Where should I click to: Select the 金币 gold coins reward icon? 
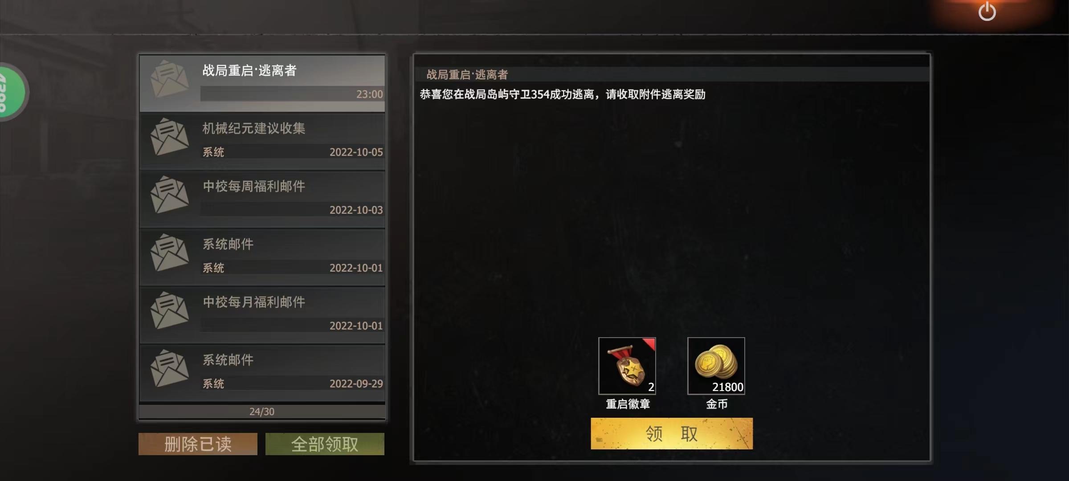[x=716, y=366]
